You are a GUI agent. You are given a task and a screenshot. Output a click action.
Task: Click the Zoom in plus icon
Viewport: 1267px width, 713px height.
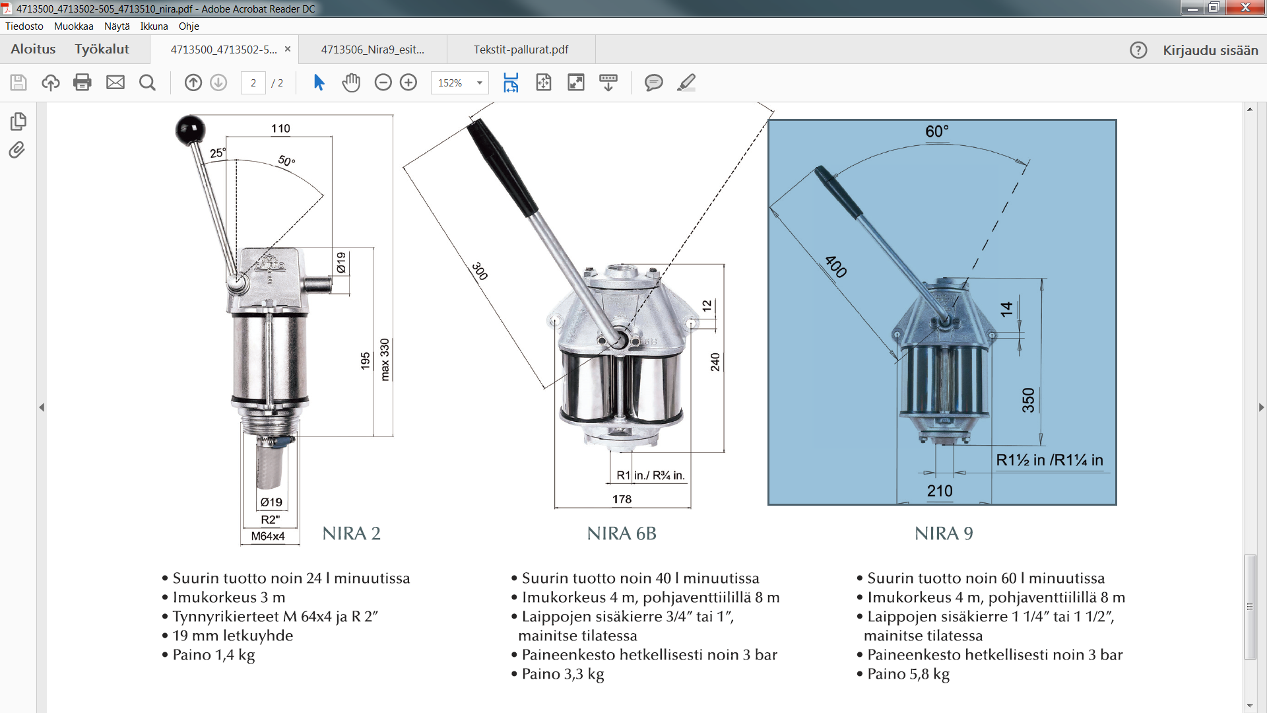[x=408, y=83]
